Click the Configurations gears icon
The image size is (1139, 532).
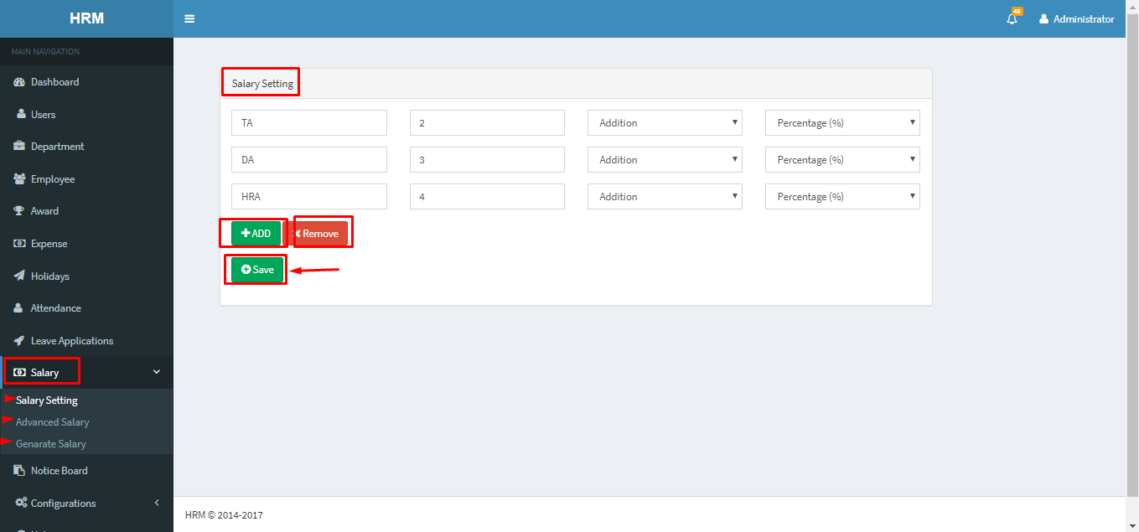(21, 503)
